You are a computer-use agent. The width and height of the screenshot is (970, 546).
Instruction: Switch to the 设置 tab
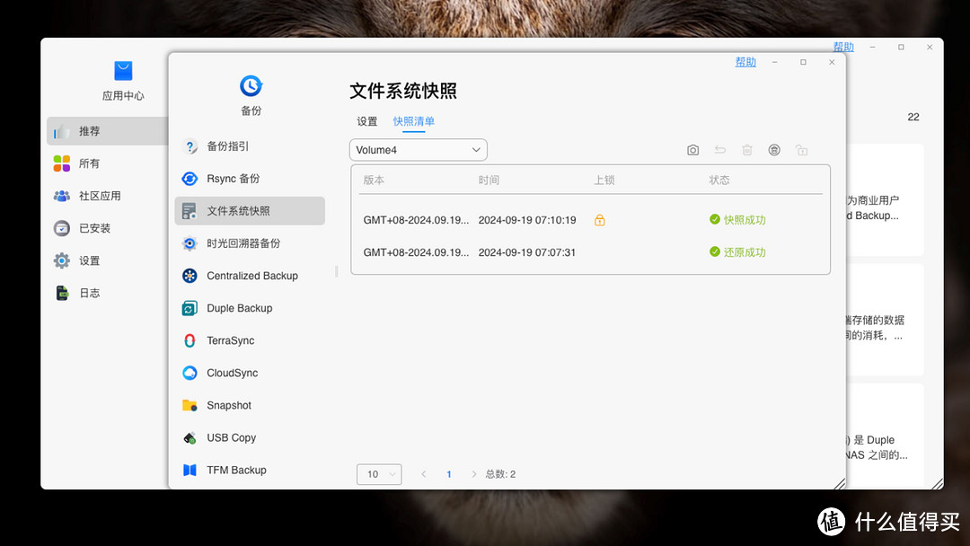tap(366, 120)
